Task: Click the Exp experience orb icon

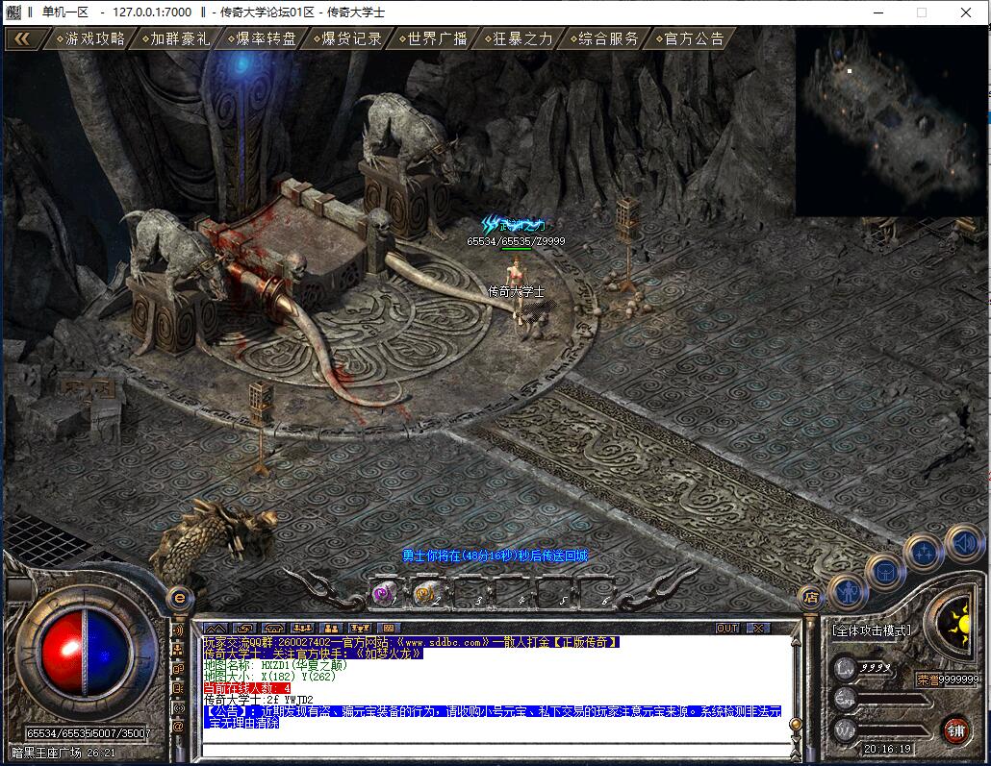Action: (x=847, y=699)
